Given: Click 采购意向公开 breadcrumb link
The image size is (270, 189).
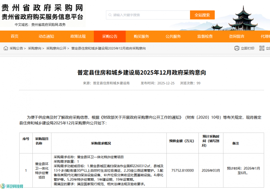Looking at the screenshot, I should [x=56, y=48].
